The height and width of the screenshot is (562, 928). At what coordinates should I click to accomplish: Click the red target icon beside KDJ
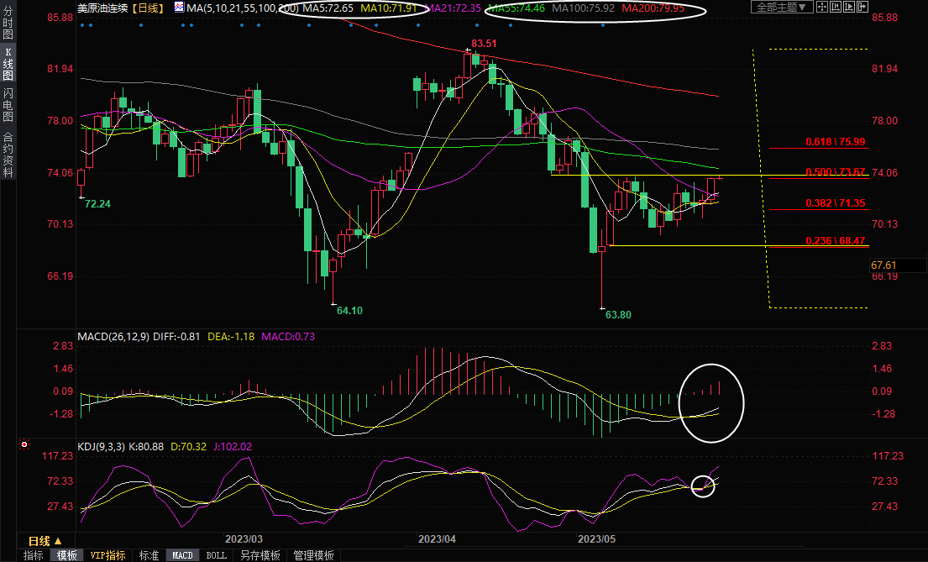click(x=24, y=444)
